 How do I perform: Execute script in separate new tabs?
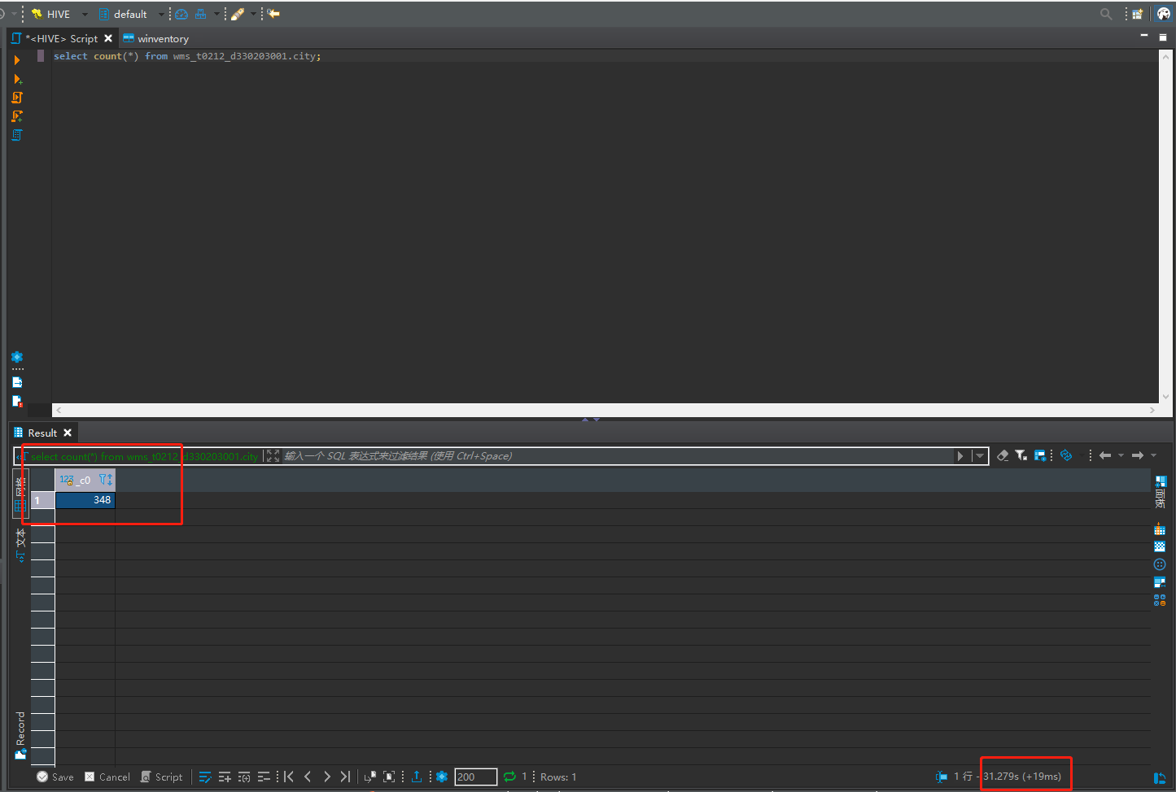(x=17, y=116)
